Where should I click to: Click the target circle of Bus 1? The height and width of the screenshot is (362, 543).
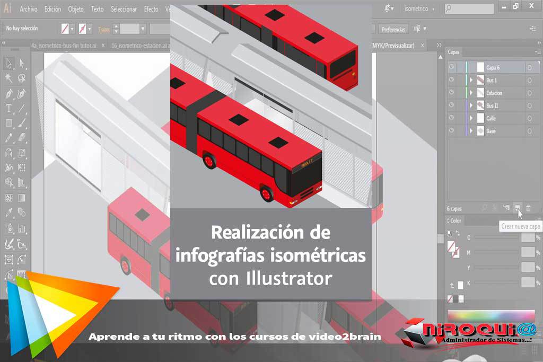coord(530,80)
